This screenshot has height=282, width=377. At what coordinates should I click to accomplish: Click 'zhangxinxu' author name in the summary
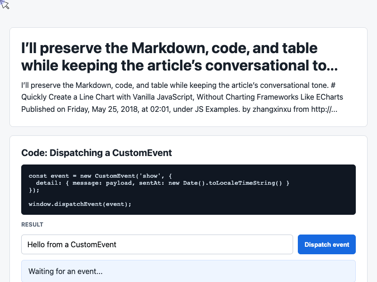click(x=272, y=109)
